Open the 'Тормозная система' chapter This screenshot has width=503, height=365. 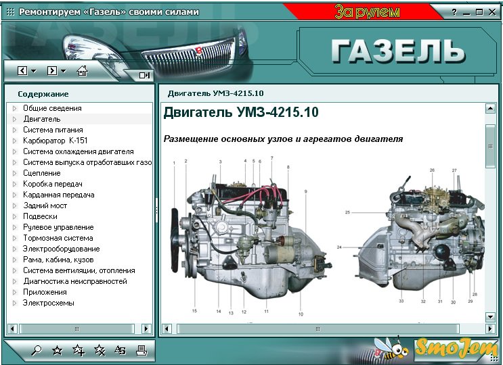(x=58, y=238)
